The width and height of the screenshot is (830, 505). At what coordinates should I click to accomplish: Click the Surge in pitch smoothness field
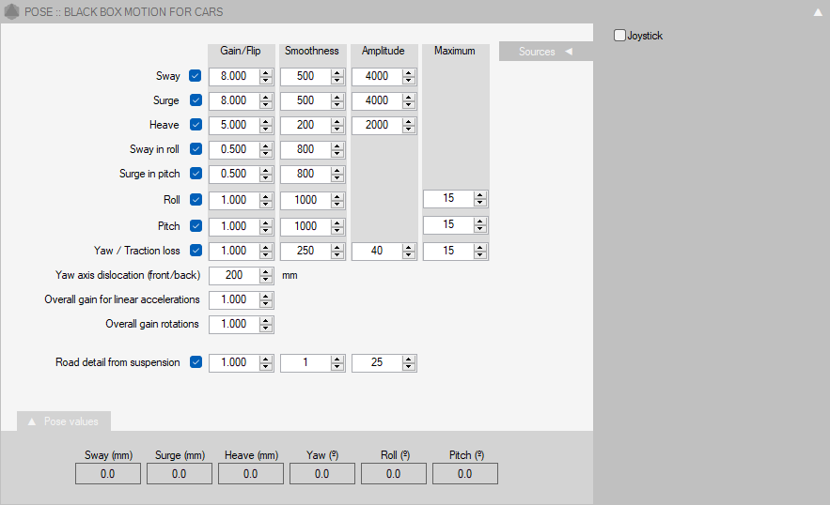[x=305, y=174]
